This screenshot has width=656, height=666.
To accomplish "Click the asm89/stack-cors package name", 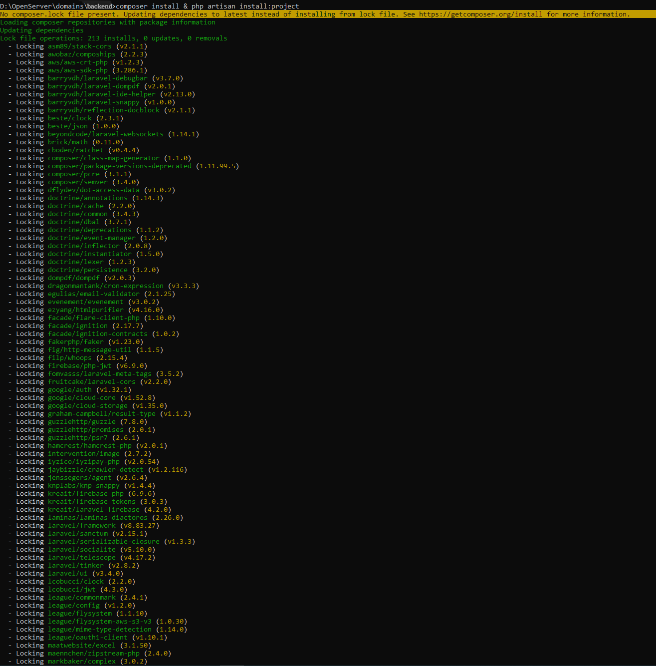I will (80, 46).
